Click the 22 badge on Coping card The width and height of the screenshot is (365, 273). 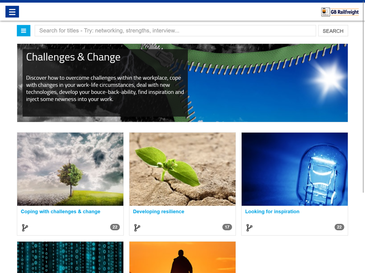(x=115, y=227)
